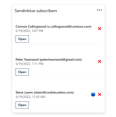Click the divider line below Corinne's Open button
The height and width of the screenshot is (117, 116).
click(58, 44)
